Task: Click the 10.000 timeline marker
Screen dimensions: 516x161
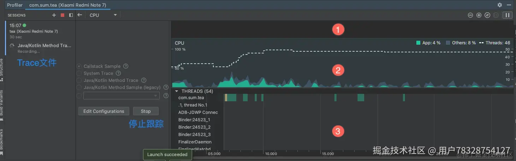Action: (271, 154)
